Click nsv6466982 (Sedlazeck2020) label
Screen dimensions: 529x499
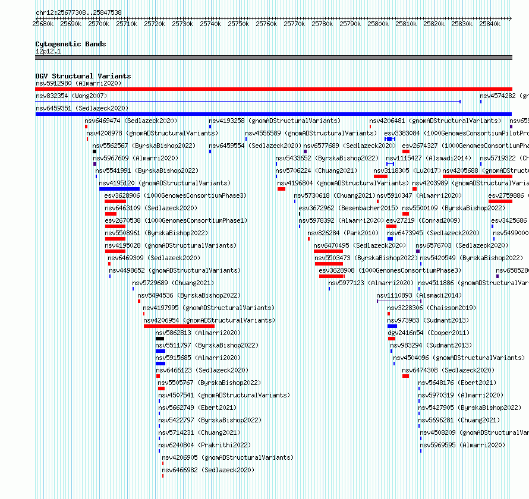(208, 470)
